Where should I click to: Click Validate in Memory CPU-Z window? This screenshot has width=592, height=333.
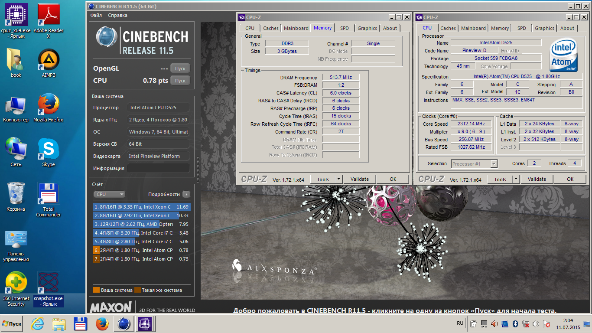(x=360, y=179)
